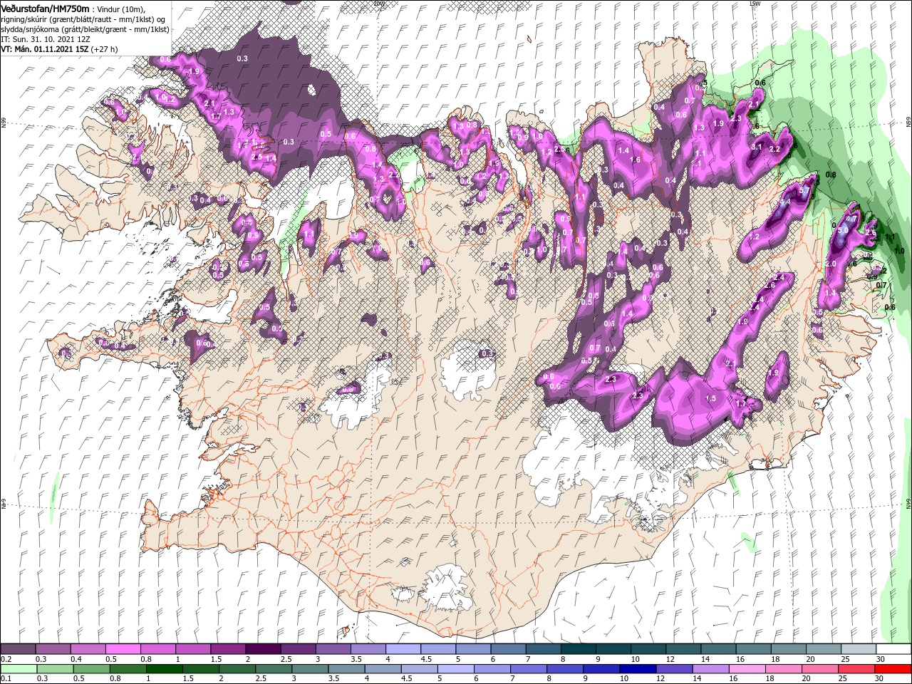Click the '12' label on lower scale
This screenshot has width=912, height=684.
pyautogui.click(x=660, y=679)
